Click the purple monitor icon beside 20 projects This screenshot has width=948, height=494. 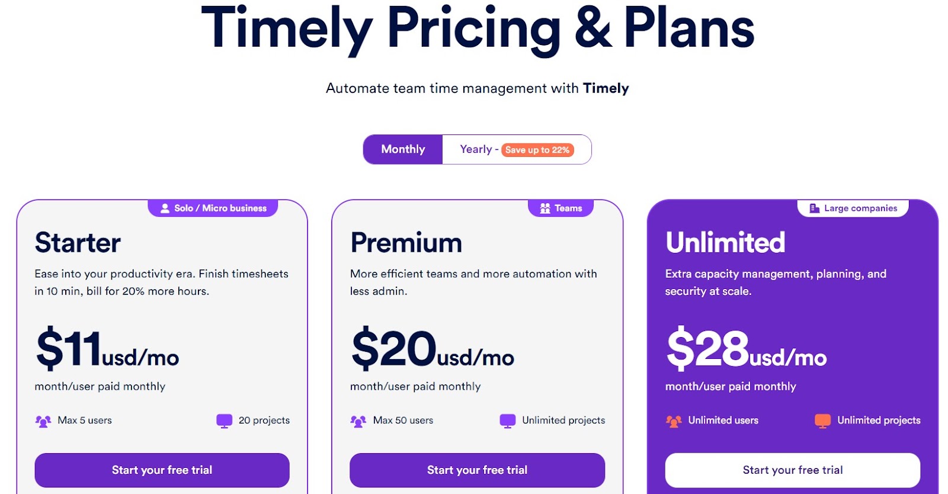224,421
